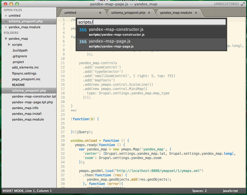Image resolution: width=247 pixels, height=195 pixels.
Task: Open ftpsync.settings in sidebar
Action: pos(24,73)
